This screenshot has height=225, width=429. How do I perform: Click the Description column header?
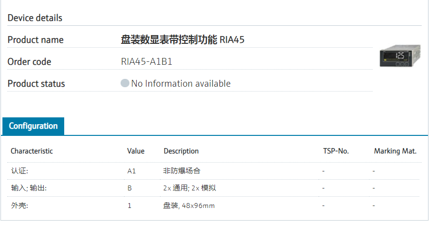pyautogui.click(x=181, y=151)
